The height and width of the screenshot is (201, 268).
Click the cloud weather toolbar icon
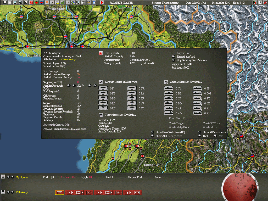tap(94, 2)
